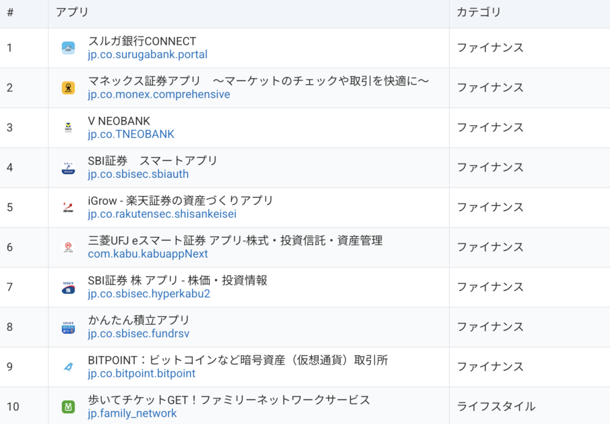Screen dimensions: 610x424
Task: Open the jp.co.surugabank.portal link
Action: (147, 55)
